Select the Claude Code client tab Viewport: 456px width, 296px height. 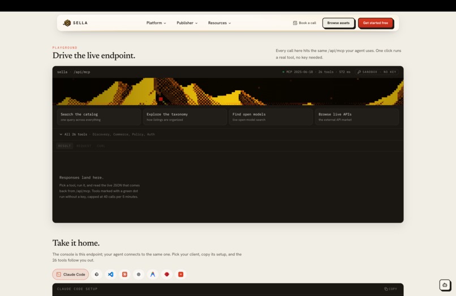pyautogui.click(x=71, y=274)
